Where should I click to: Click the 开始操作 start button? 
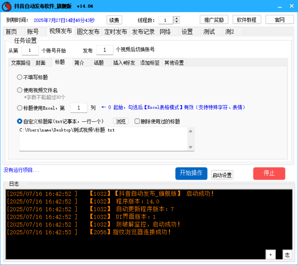point(191,173)
